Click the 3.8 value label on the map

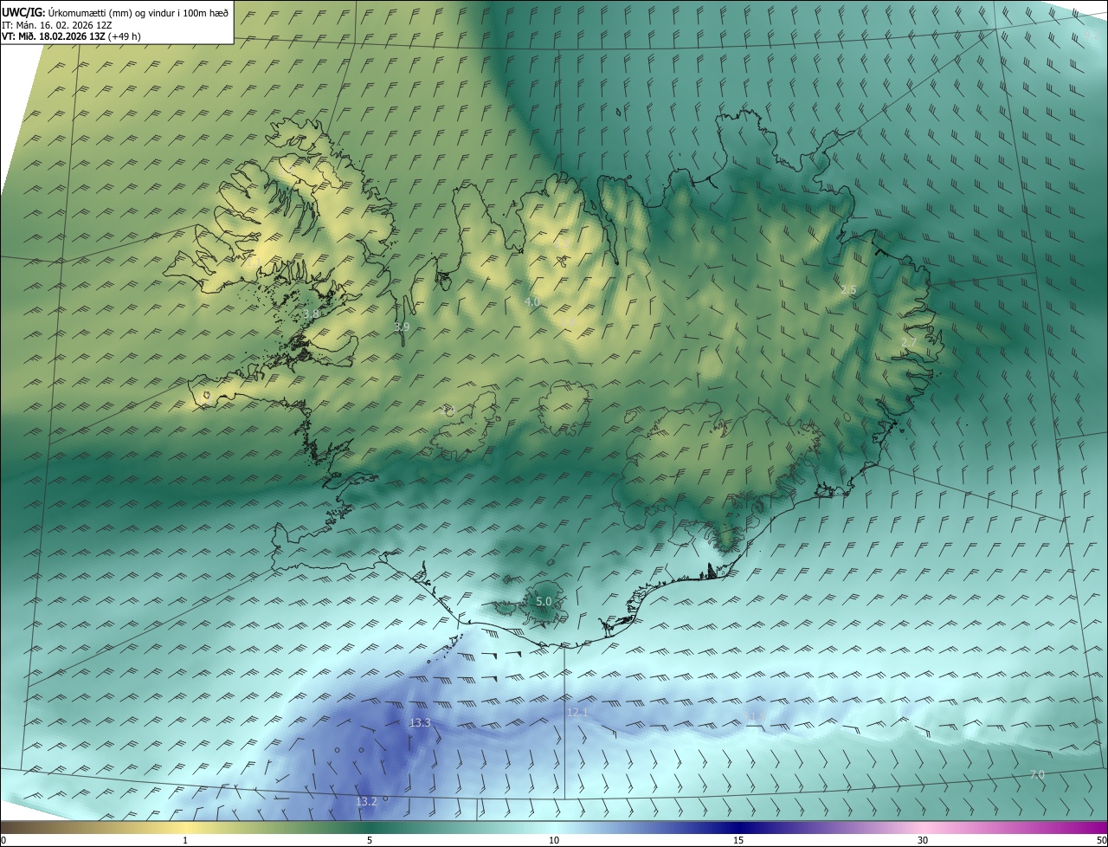click(x=312, y=314)
